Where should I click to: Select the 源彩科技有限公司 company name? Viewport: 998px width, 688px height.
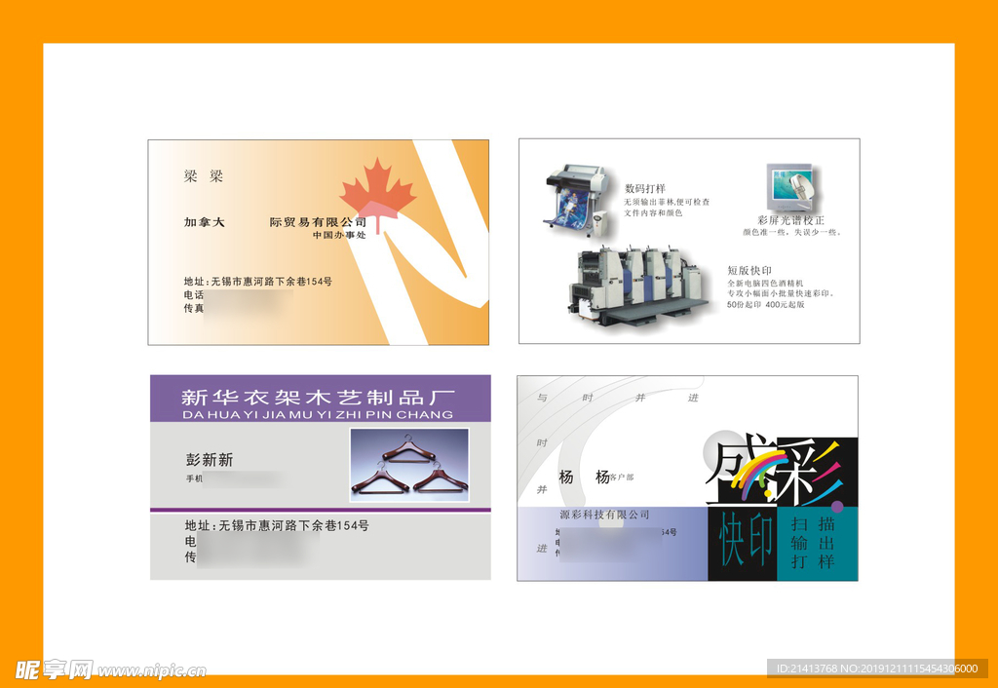click(x=604, y=515)
